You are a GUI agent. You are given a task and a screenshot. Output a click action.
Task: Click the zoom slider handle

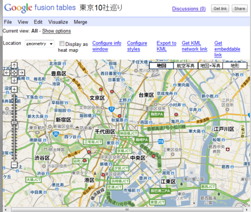14,123
